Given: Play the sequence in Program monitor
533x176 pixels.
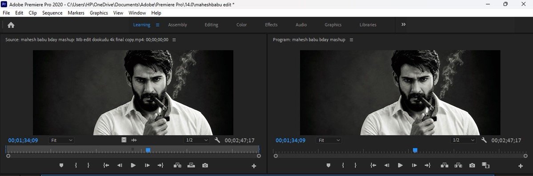Looking at the screenshot, I should coord(401,165).
